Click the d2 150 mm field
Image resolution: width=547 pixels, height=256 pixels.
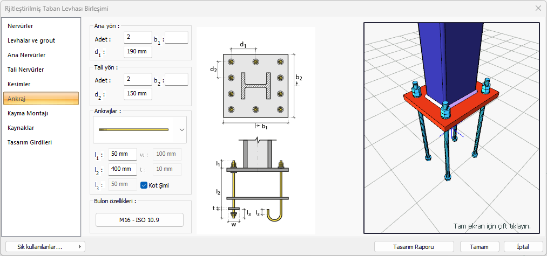tap(138, 94)
